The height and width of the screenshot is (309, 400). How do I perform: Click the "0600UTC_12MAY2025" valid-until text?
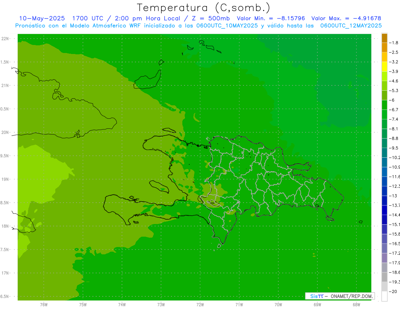point(351,26)
